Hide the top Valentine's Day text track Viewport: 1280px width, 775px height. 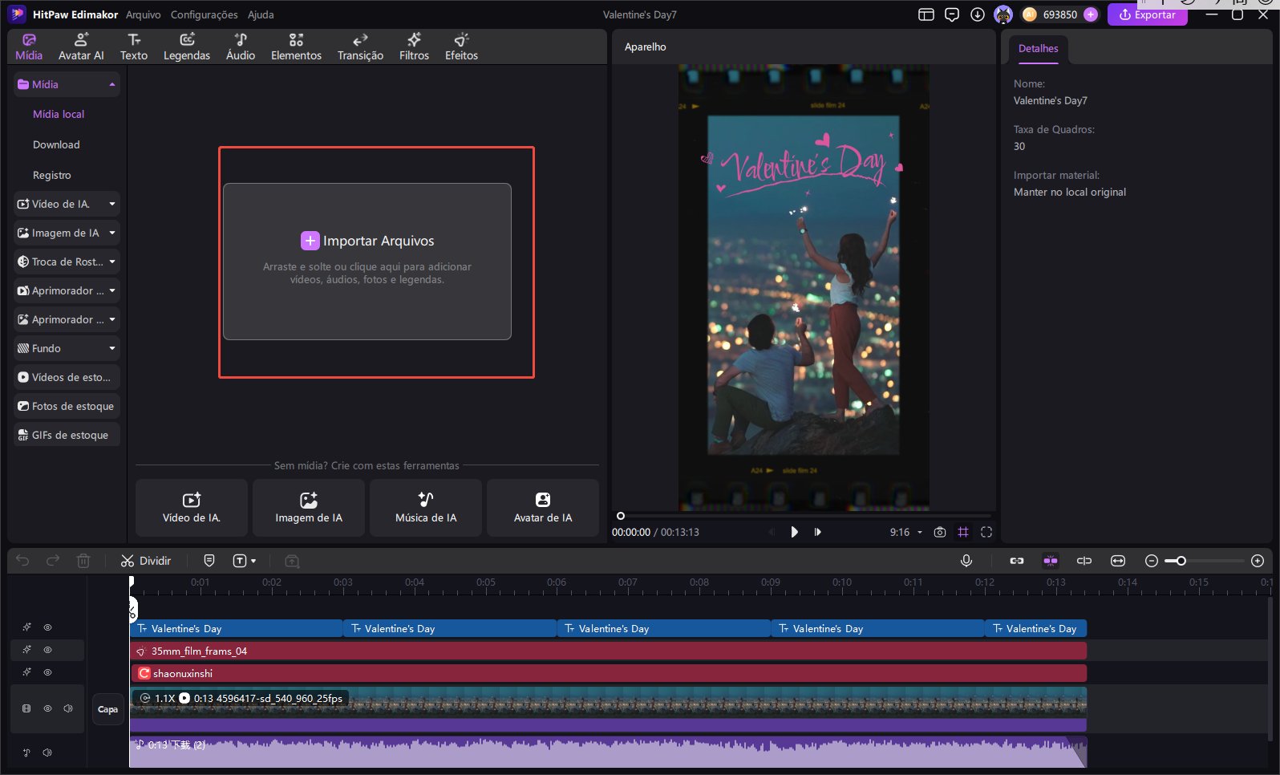[x=47, y=627]
